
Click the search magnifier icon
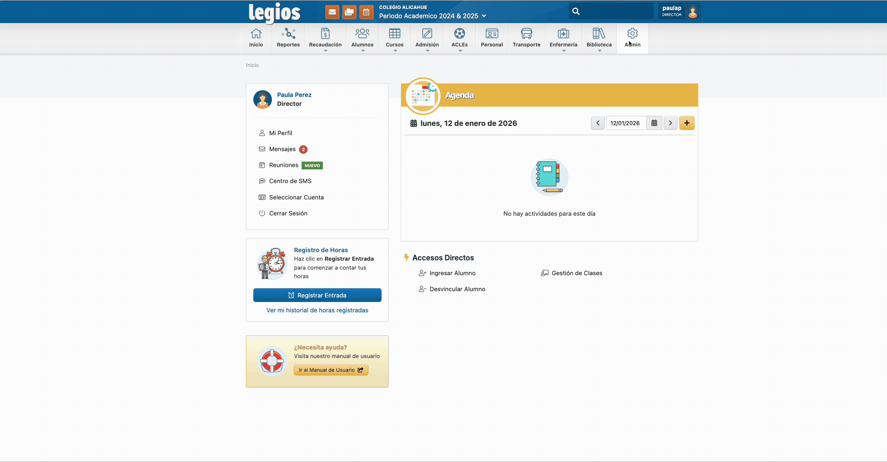pos(576,12)
